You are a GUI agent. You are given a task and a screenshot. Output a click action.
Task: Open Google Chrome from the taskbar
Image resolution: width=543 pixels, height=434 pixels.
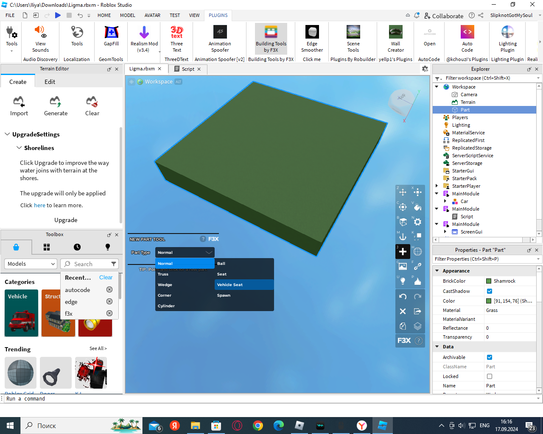pyautogui.click(x=258, y=426)
